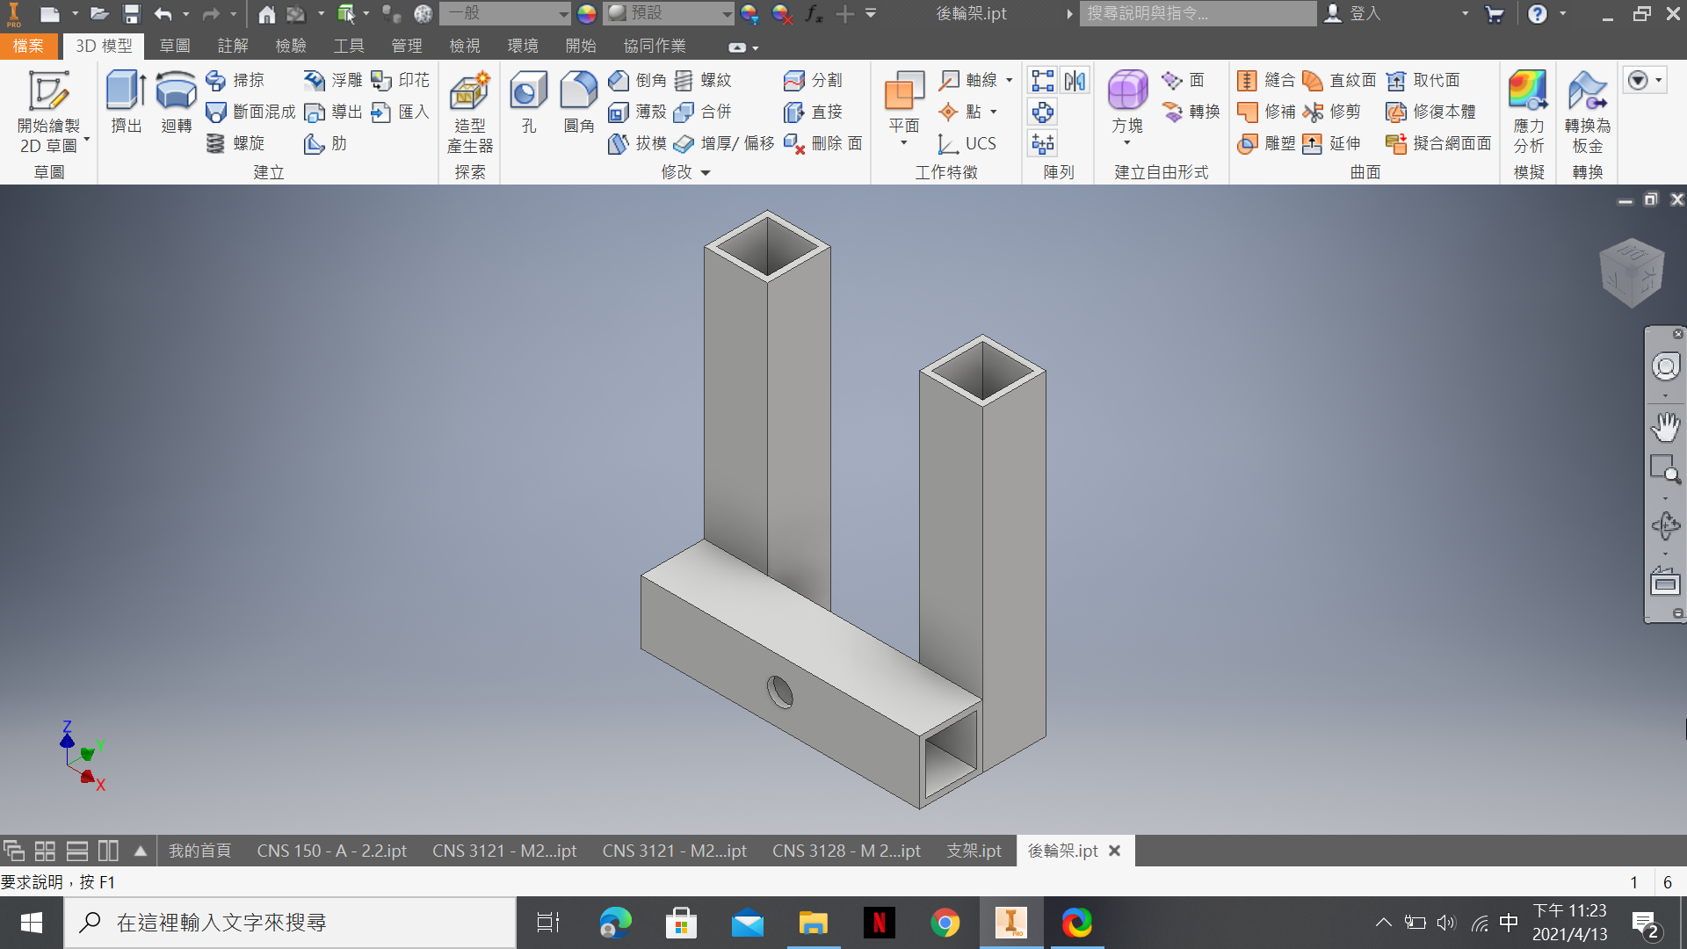Select the 迴轉 revolve tool

176,102
